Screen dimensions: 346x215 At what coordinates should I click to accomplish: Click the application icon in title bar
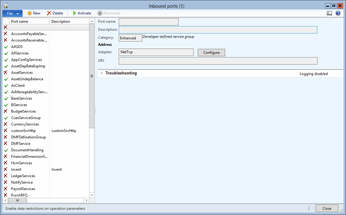tap(6, 6)
